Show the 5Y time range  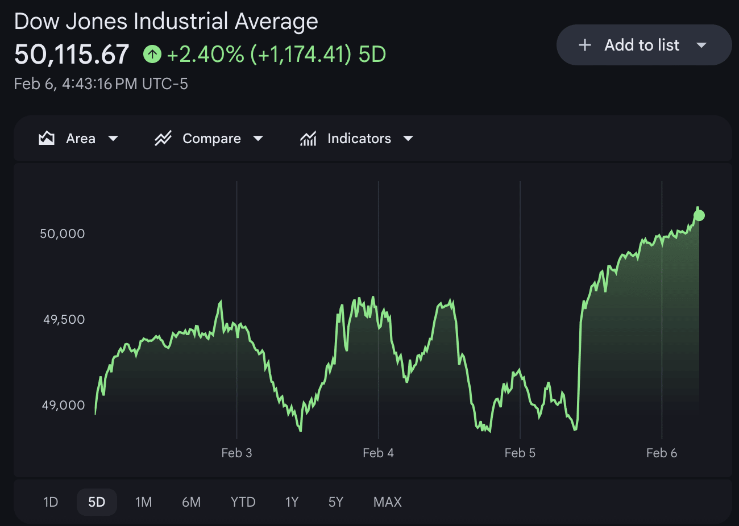(x=336, y=502)
